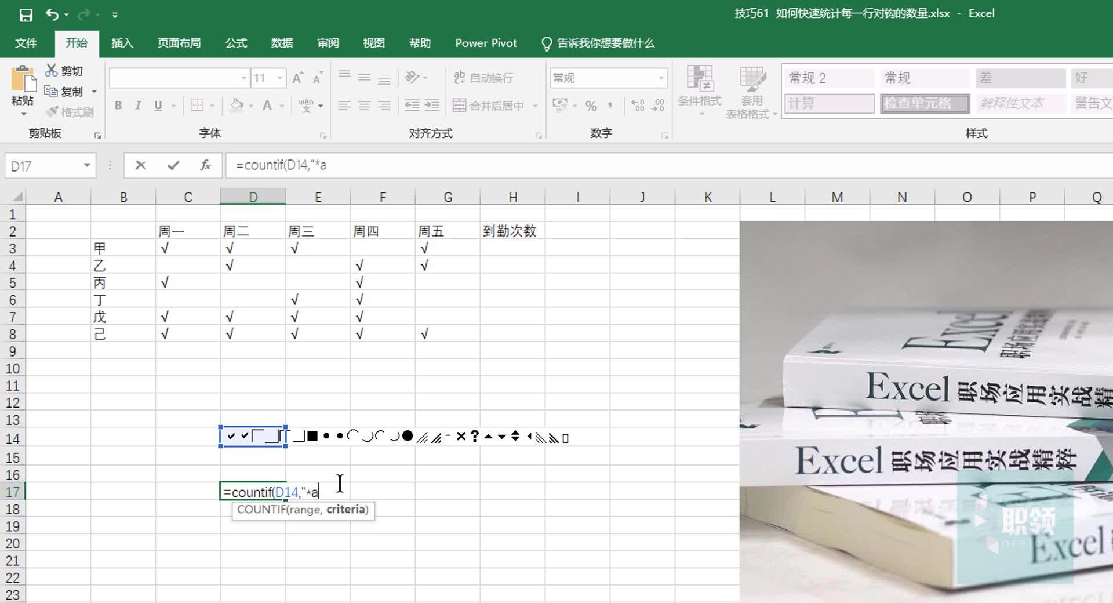Cancel the formula entry with X
The height and width of the screenshot is (603, 1113).
tap(140, 165)
